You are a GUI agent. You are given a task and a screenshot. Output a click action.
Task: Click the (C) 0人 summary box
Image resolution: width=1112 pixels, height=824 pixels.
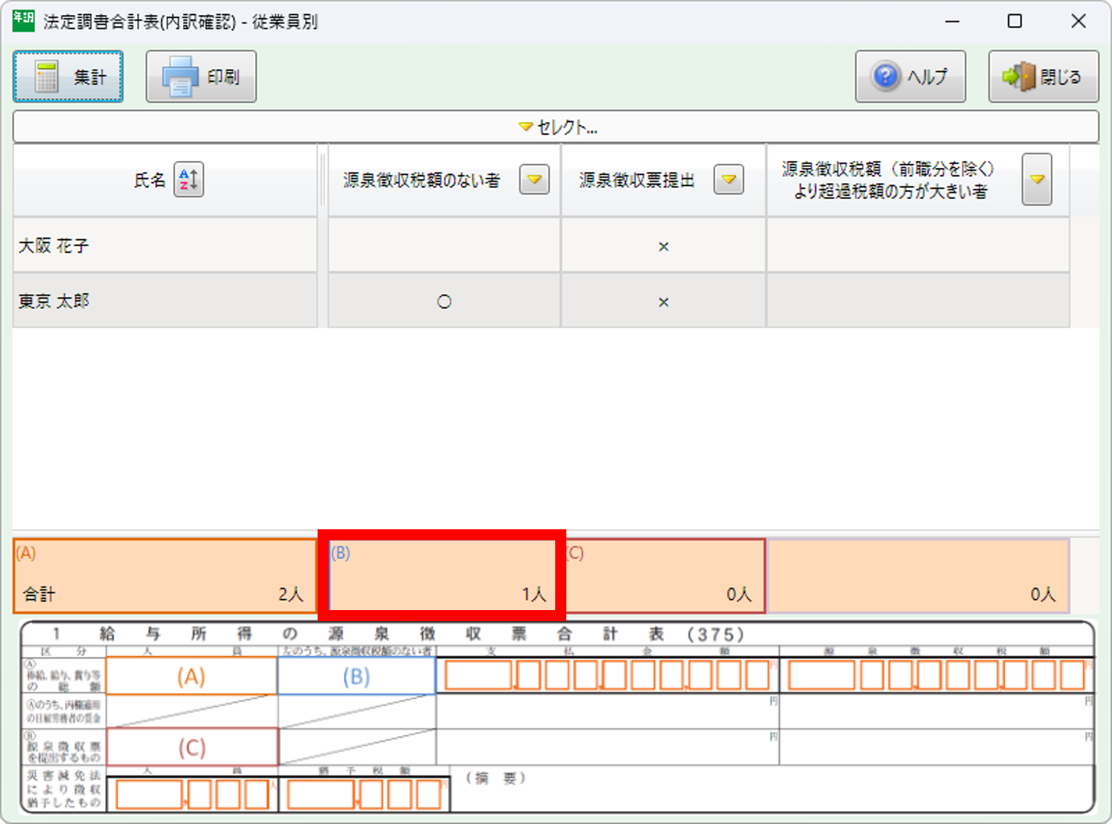665,576
